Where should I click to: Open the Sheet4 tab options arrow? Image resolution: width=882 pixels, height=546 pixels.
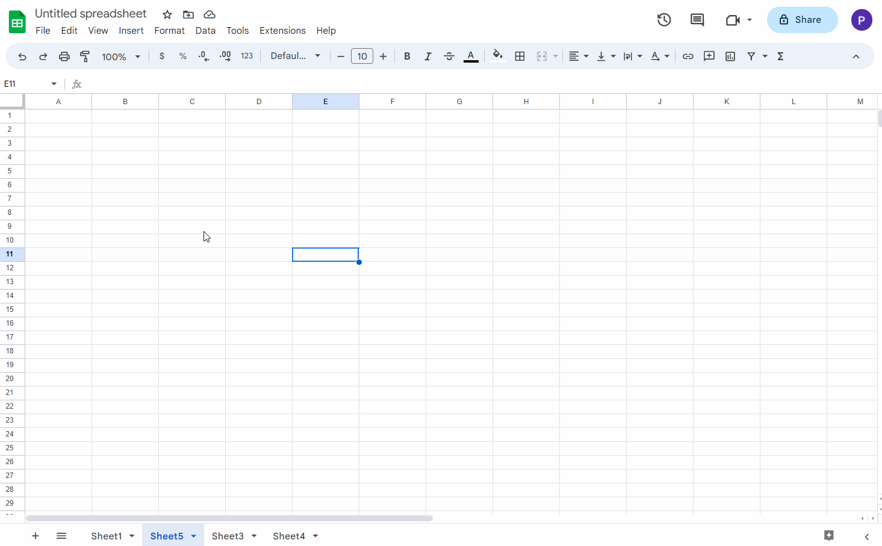tap(315, 536)
